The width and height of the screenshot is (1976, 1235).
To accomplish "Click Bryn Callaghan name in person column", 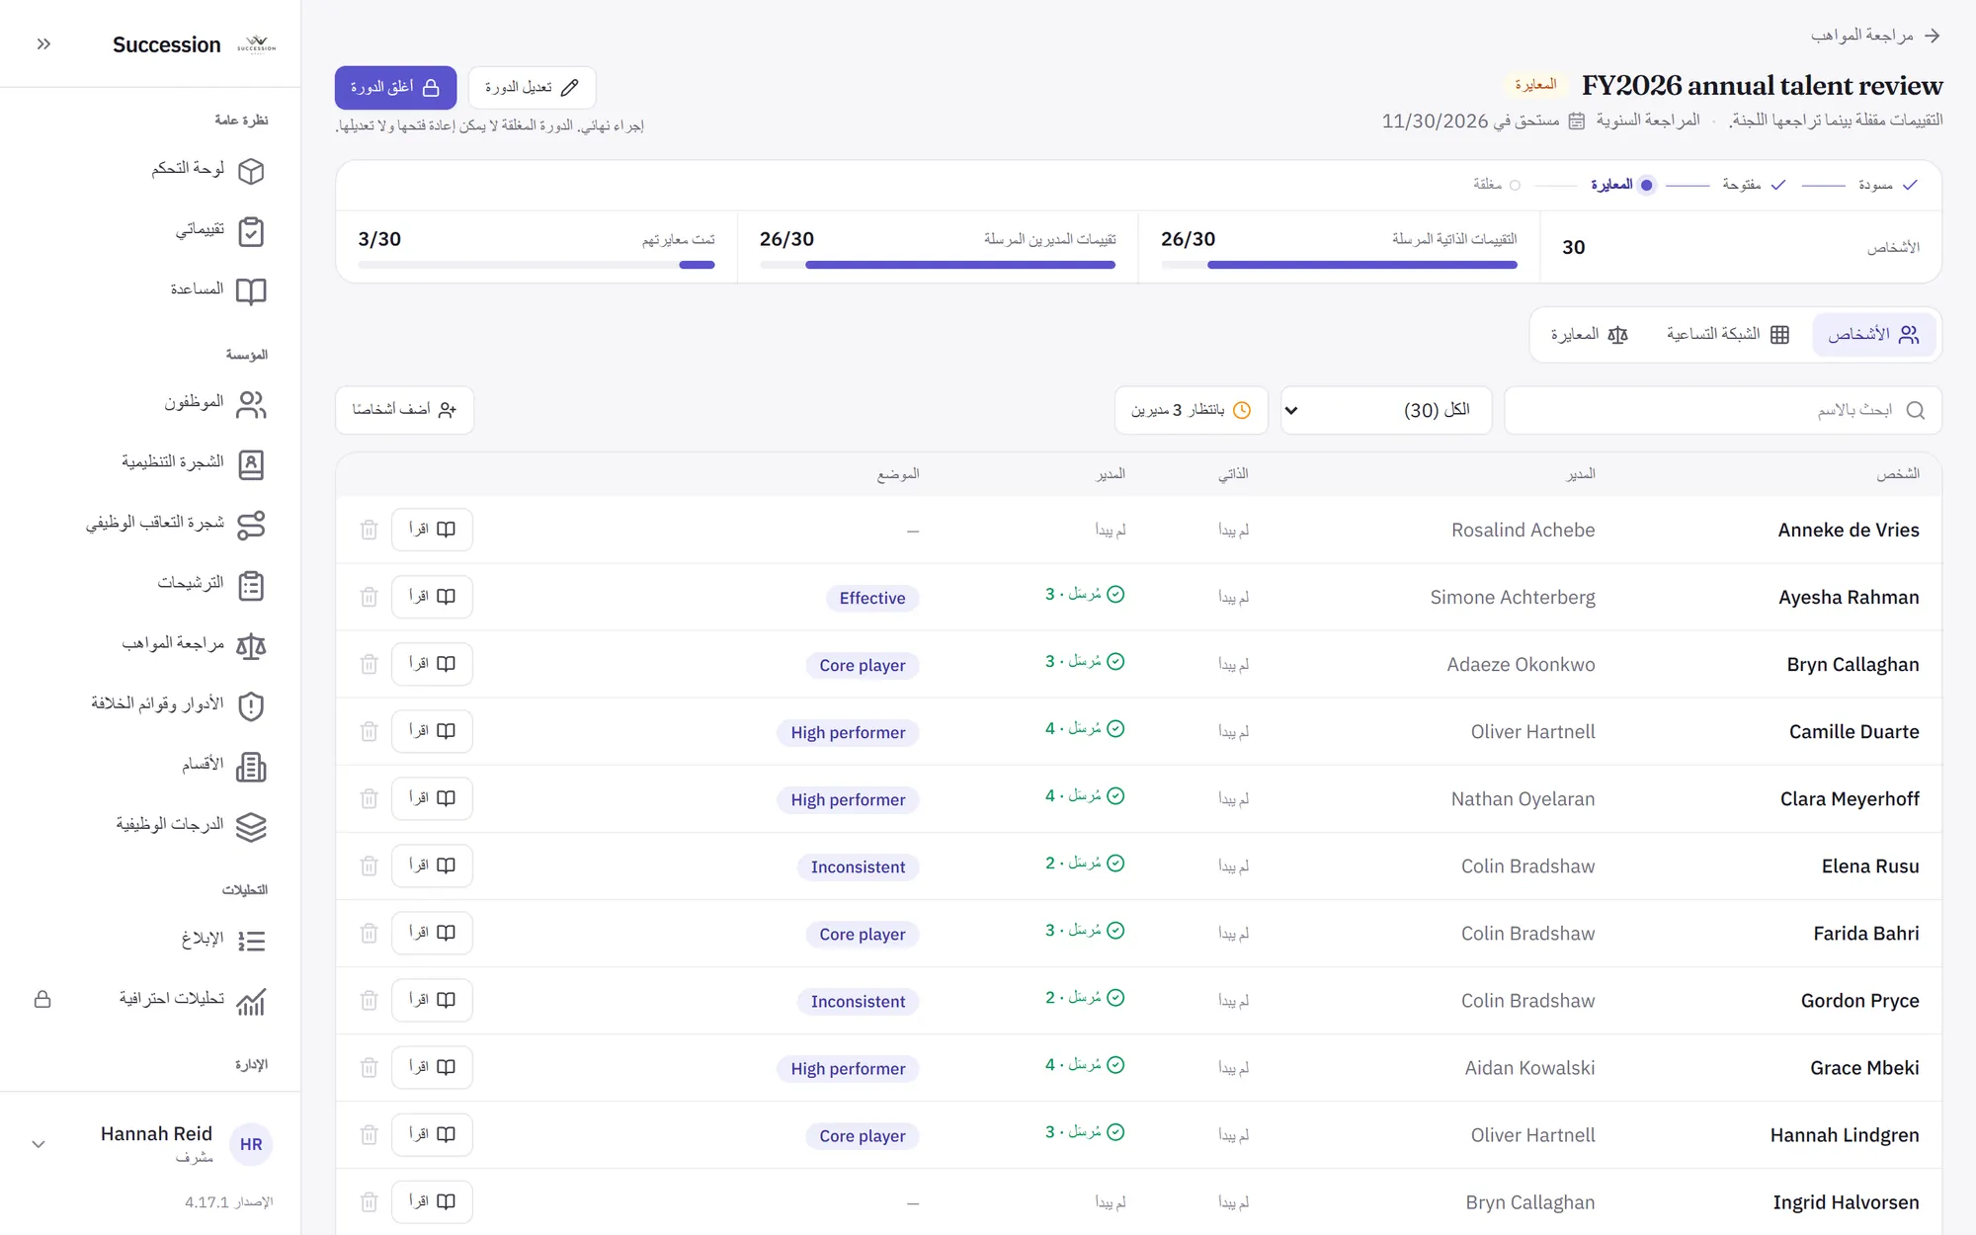I will coord(1852,664).
